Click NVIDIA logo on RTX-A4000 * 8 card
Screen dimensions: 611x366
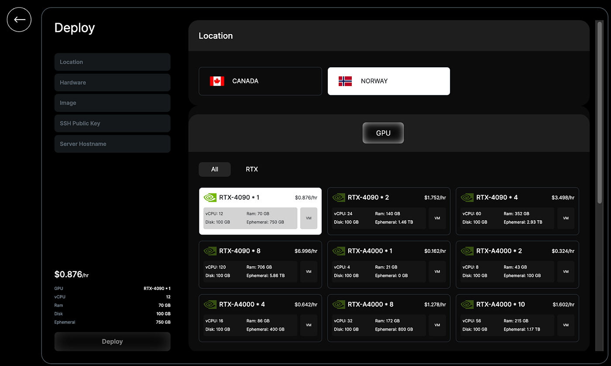(339, 304)
